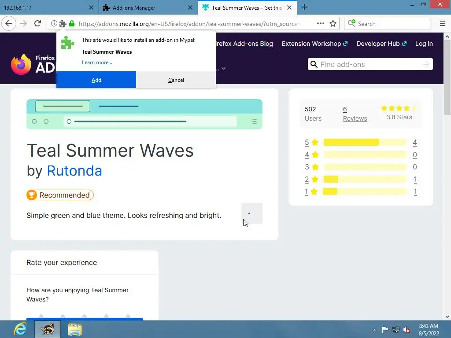
Task: Click the 5-star rating bar
Action: (x=365, y=142)
